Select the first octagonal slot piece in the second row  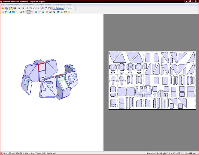click(x=113, y=67)
